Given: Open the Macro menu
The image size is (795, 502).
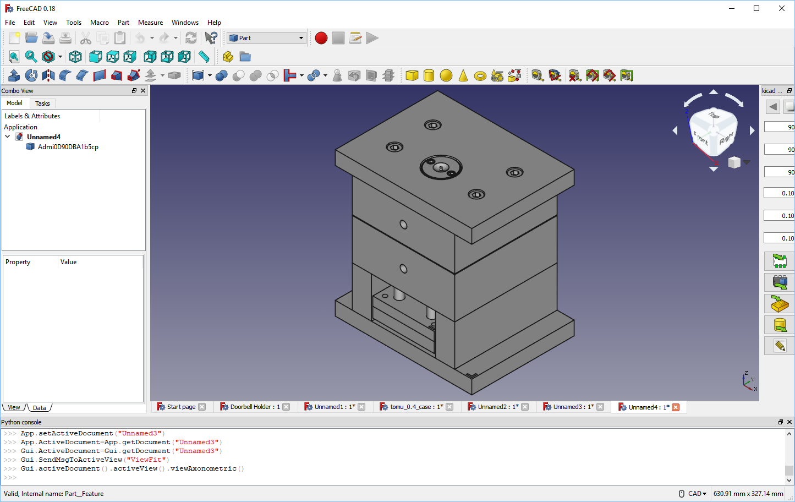Looking at the screenshot, I should [x=99, y=23].
